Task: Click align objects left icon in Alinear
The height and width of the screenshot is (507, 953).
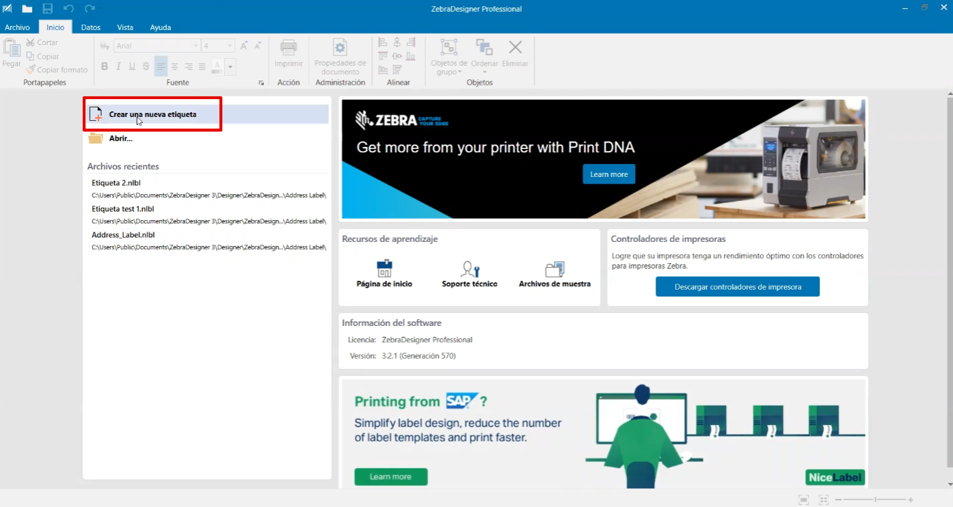Action: click(383, 42)
